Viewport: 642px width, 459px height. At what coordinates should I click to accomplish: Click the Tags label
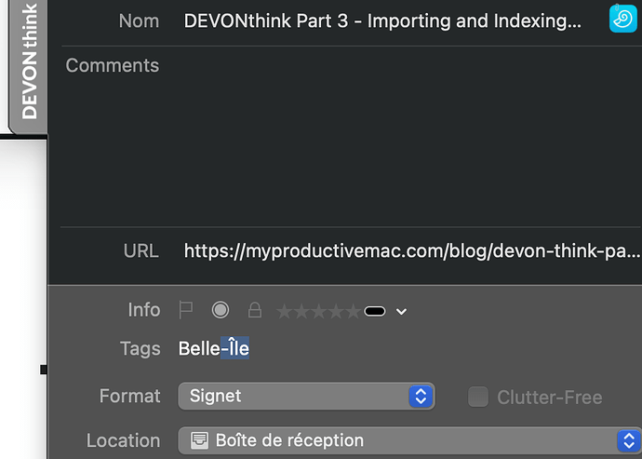tap(140, 349)
